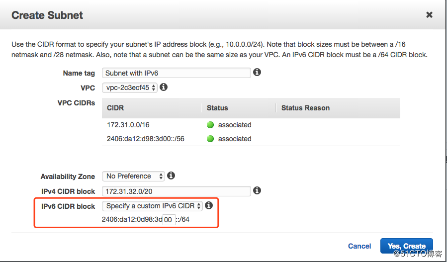Click the VPC CIDRs label
The image size is (447, 262).
(x=76, y=103)
